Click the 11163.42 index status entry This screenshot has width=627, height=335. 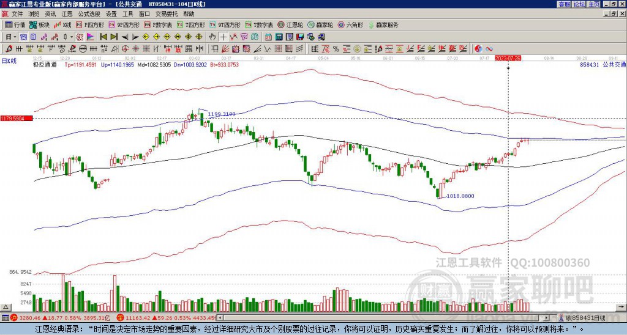point(167,318)
